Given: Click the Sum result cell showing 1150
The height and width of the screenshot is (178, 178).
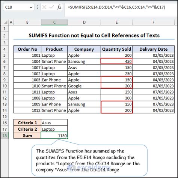Looking at the screenshot, I should tap(54, 136).
